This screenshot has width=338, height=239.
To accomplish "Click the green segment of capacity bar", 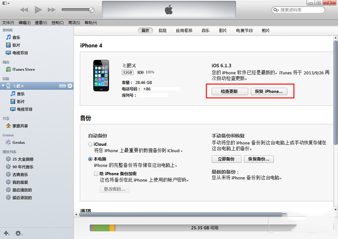I will (x=101, y=228).
